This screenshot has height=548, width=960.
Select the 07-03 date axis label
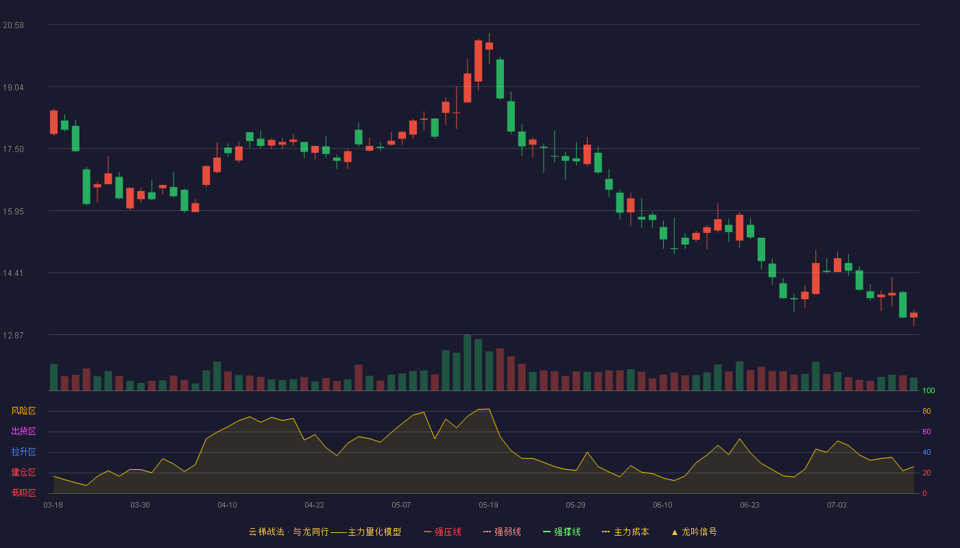pos(837,505)
